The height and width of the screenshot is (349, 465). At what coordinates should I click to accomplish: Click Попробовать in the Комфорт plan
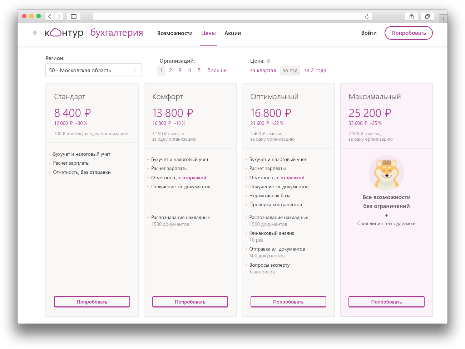click(x=190, y=302)
